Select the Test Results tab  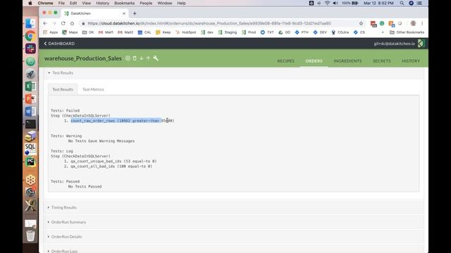63,89
